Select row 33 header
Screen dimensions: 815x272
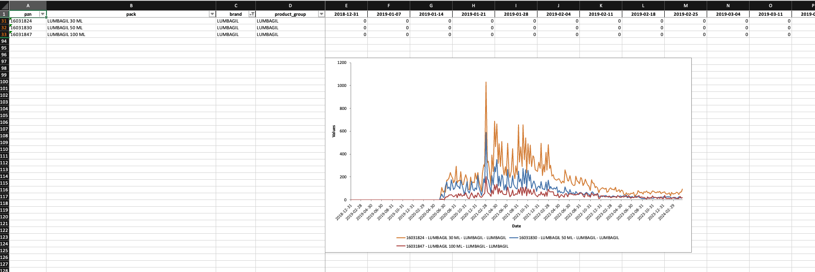pyautogui.click(x=5, y=34)
